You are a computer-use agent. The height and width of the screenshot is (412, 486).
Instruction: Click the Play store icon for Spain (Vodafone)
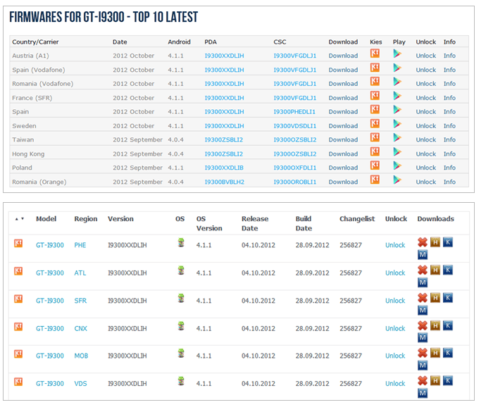point(397,68)
